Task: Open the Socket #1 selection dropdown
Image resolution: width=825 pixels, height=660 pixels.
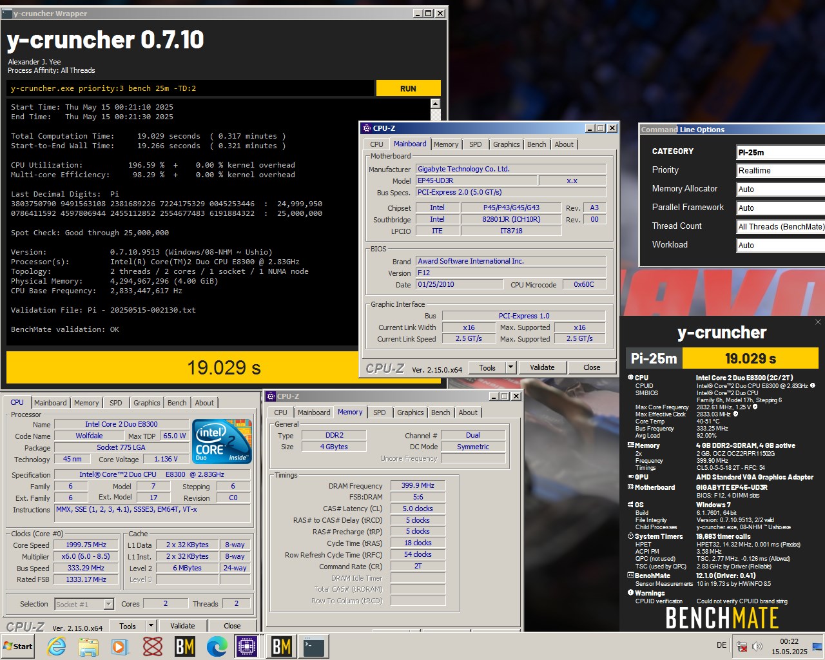Action: click(108, 604)
